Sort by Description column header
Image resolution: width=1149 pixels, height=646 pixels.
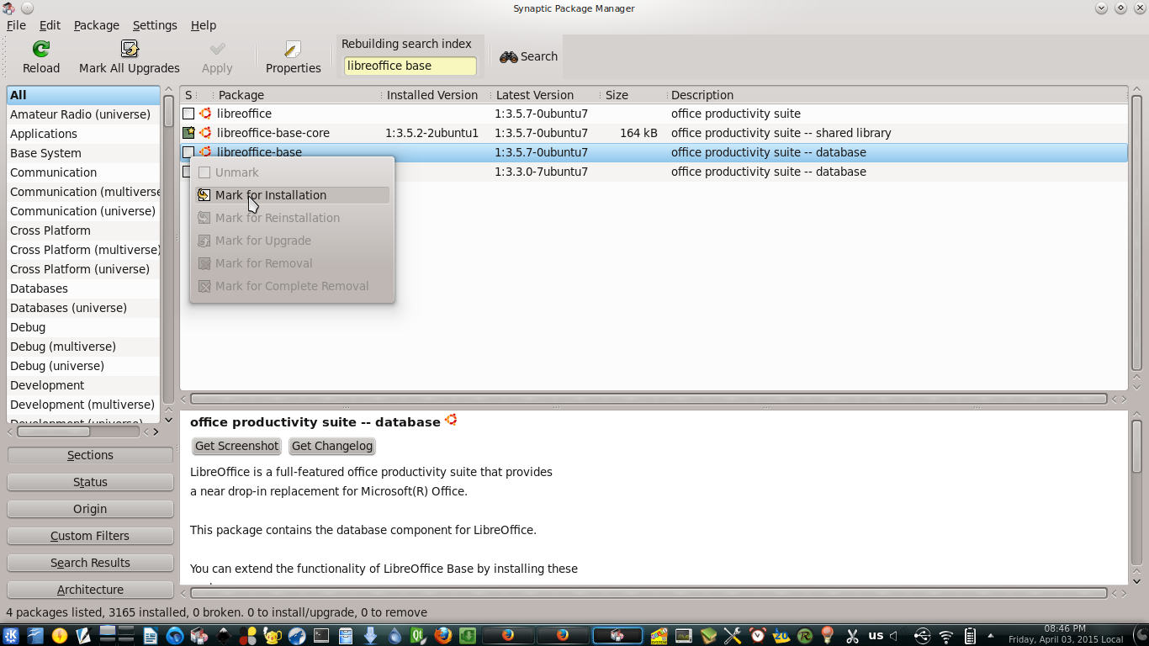[896, 95]
